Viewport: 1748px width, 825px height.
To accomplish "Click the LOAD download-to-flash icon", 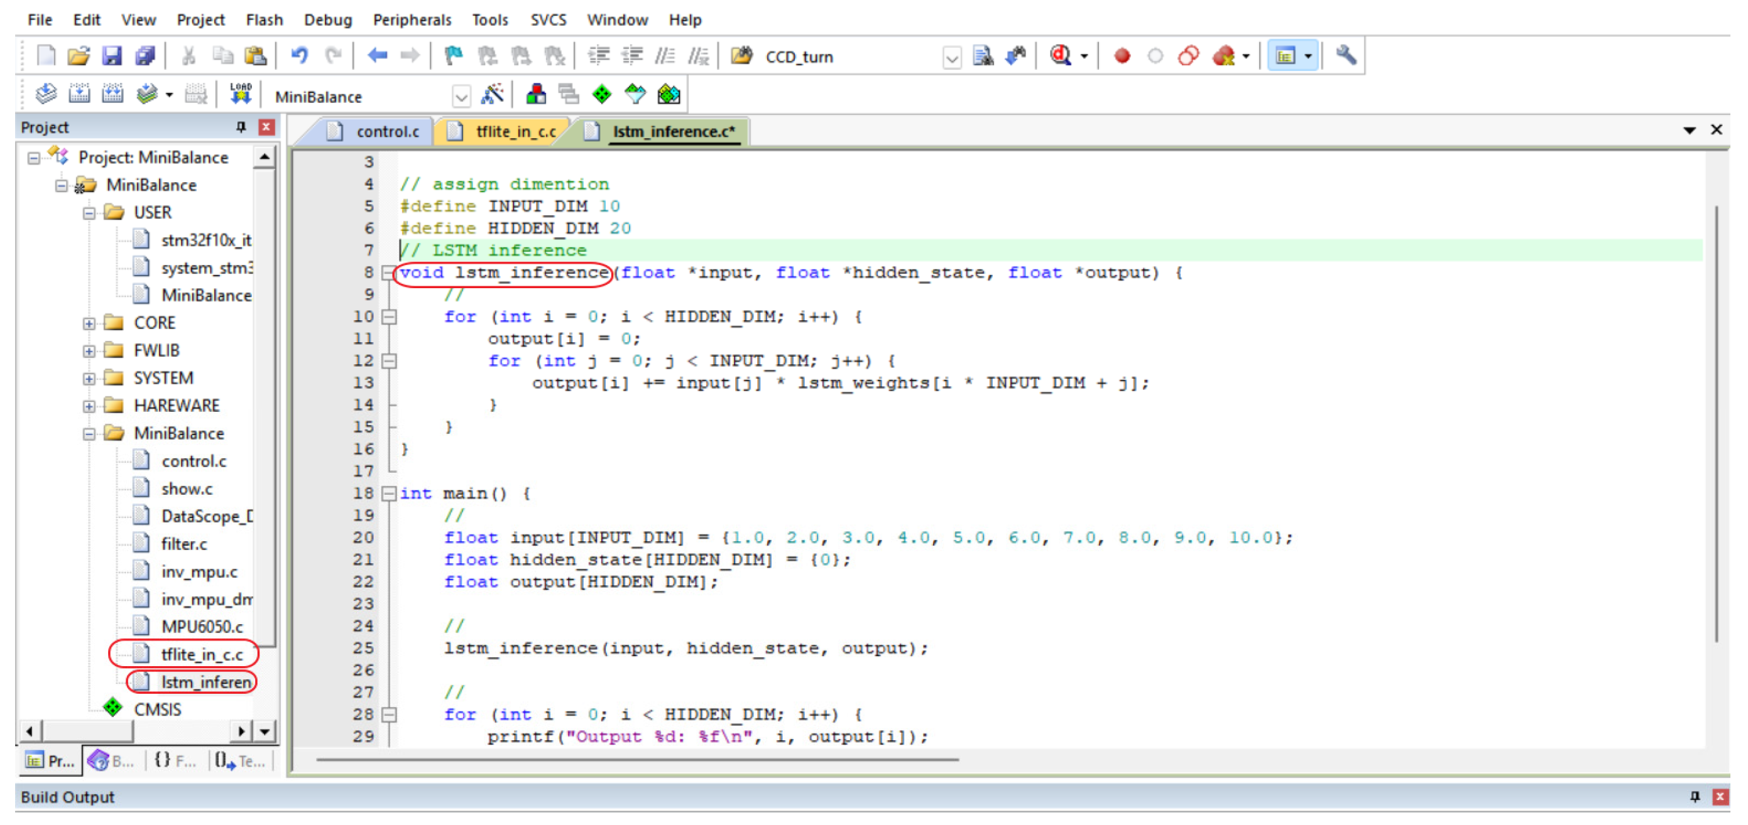I will tap(240, 95).
